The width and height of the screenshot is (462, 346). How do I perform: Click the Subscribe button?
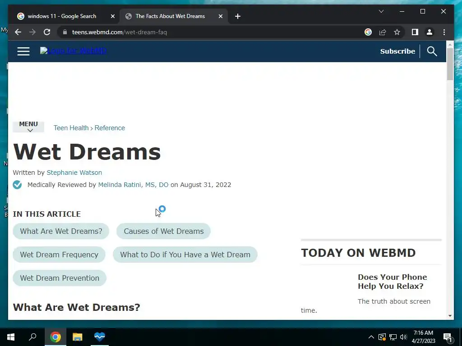tap(397, 51)
